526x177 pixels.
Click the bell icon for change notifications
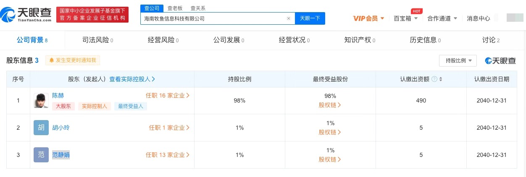[52, 60]
